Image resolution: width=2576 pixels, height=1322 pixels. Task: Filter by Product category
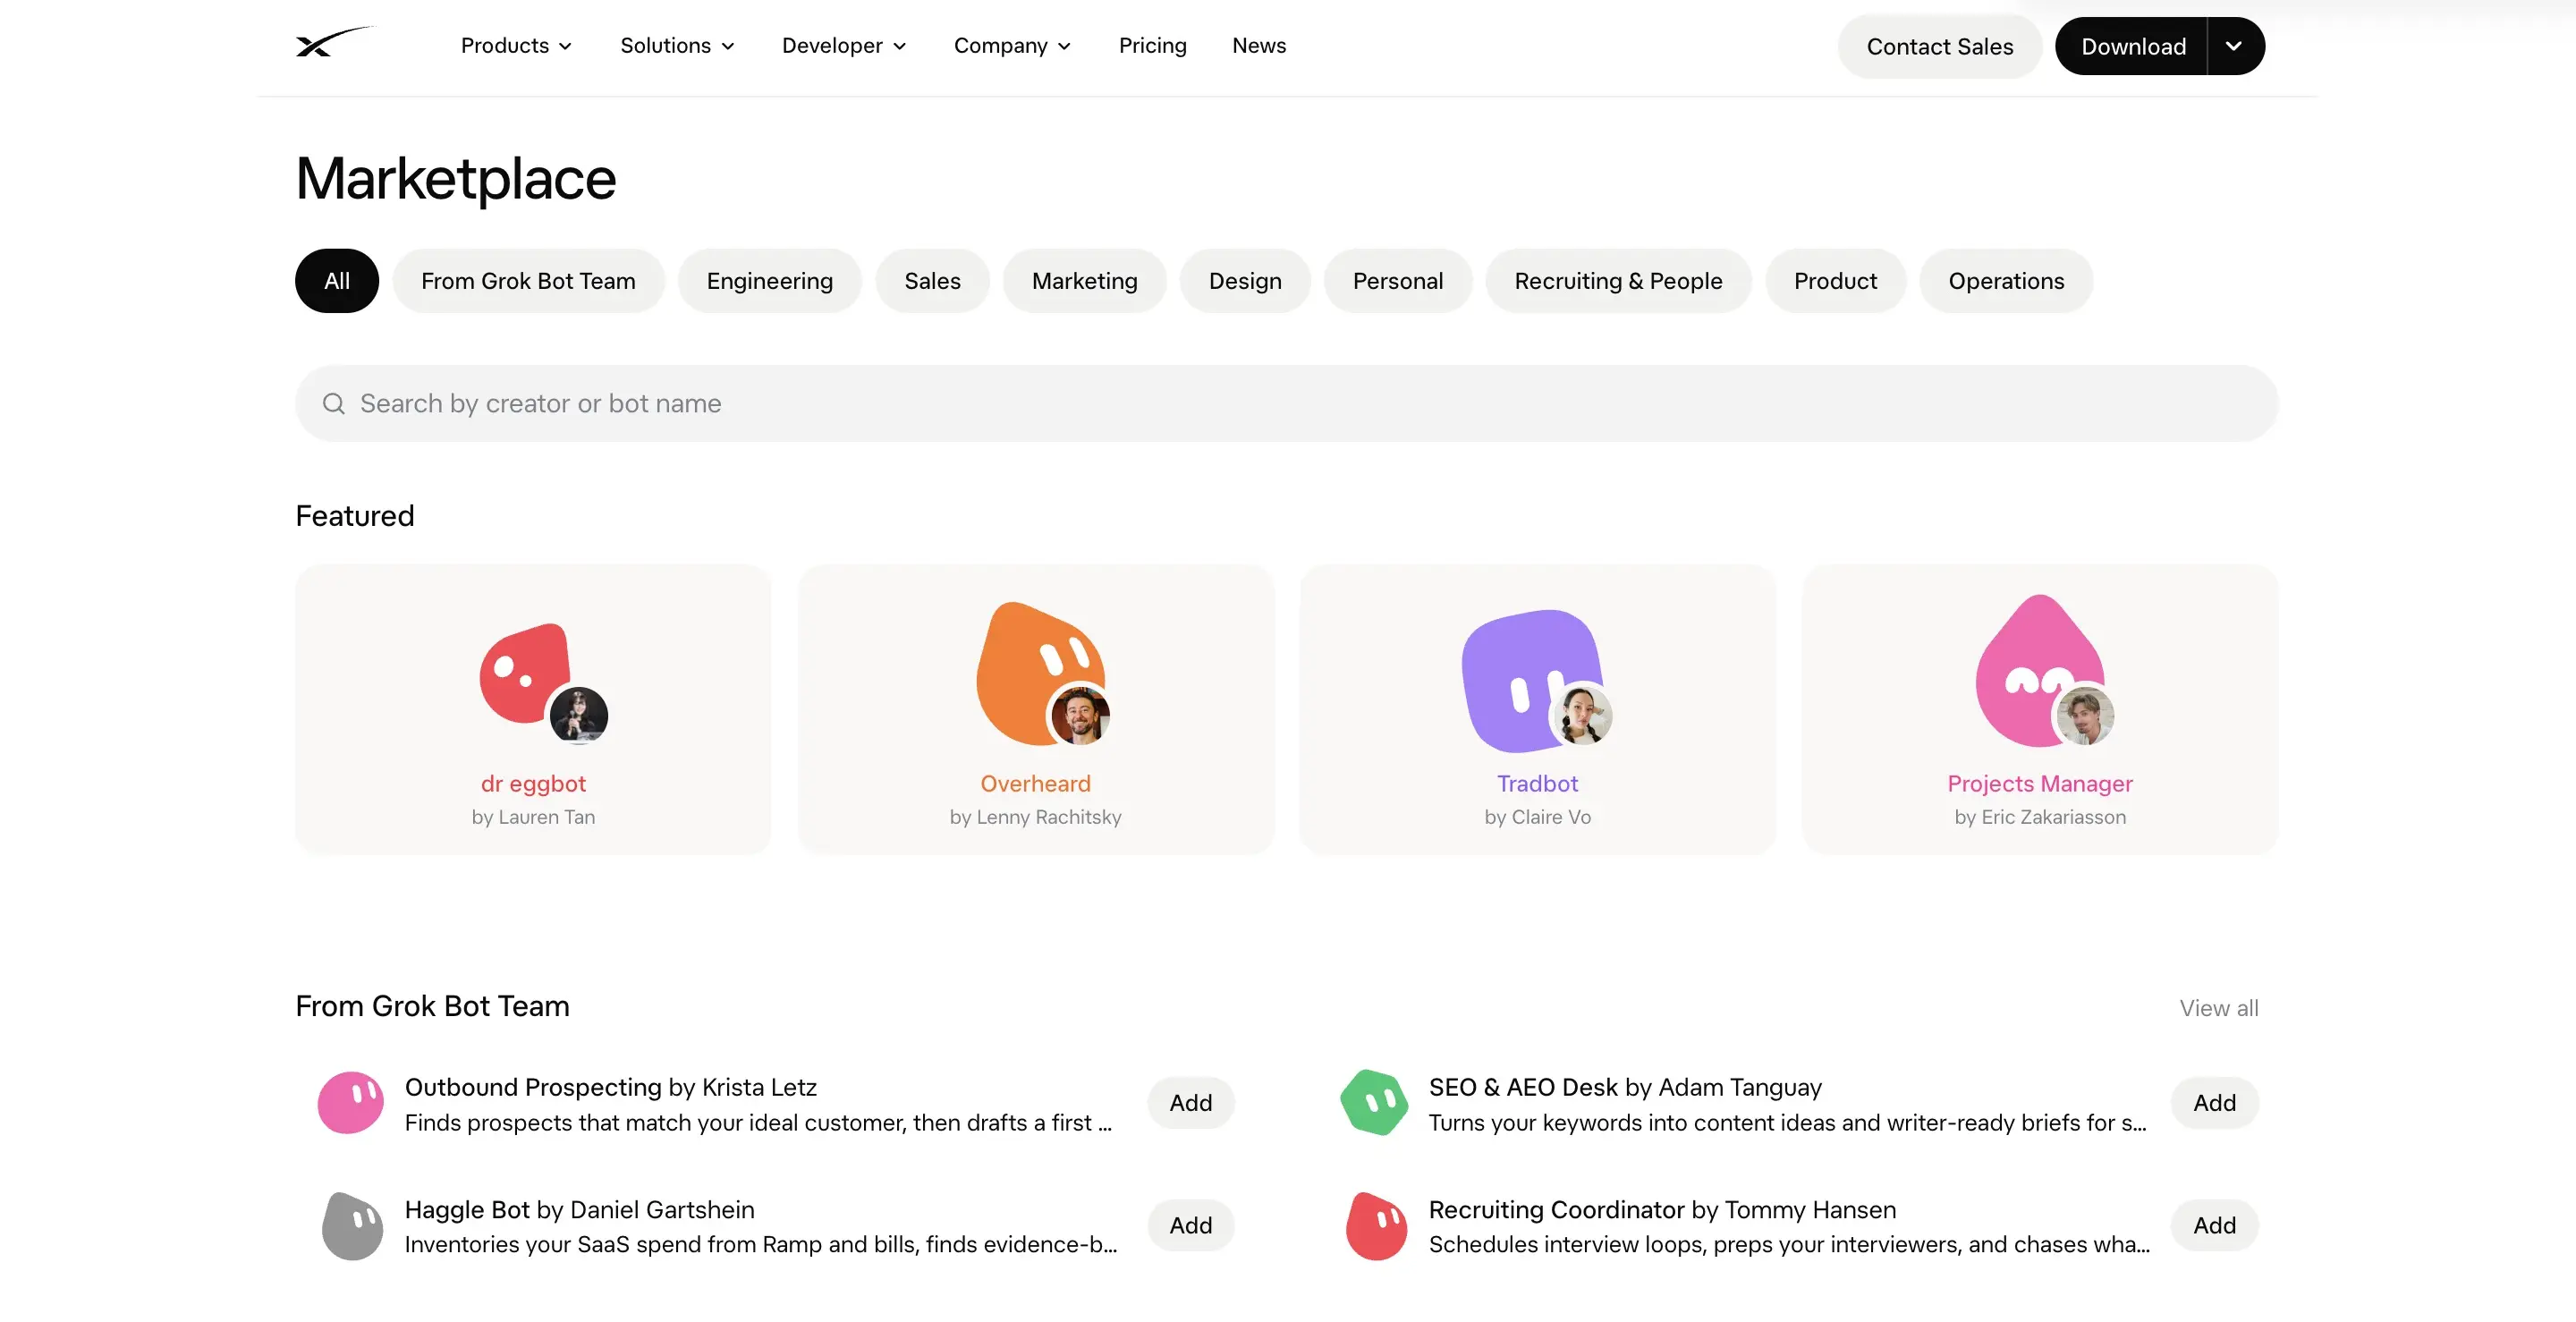point(1835,281)
